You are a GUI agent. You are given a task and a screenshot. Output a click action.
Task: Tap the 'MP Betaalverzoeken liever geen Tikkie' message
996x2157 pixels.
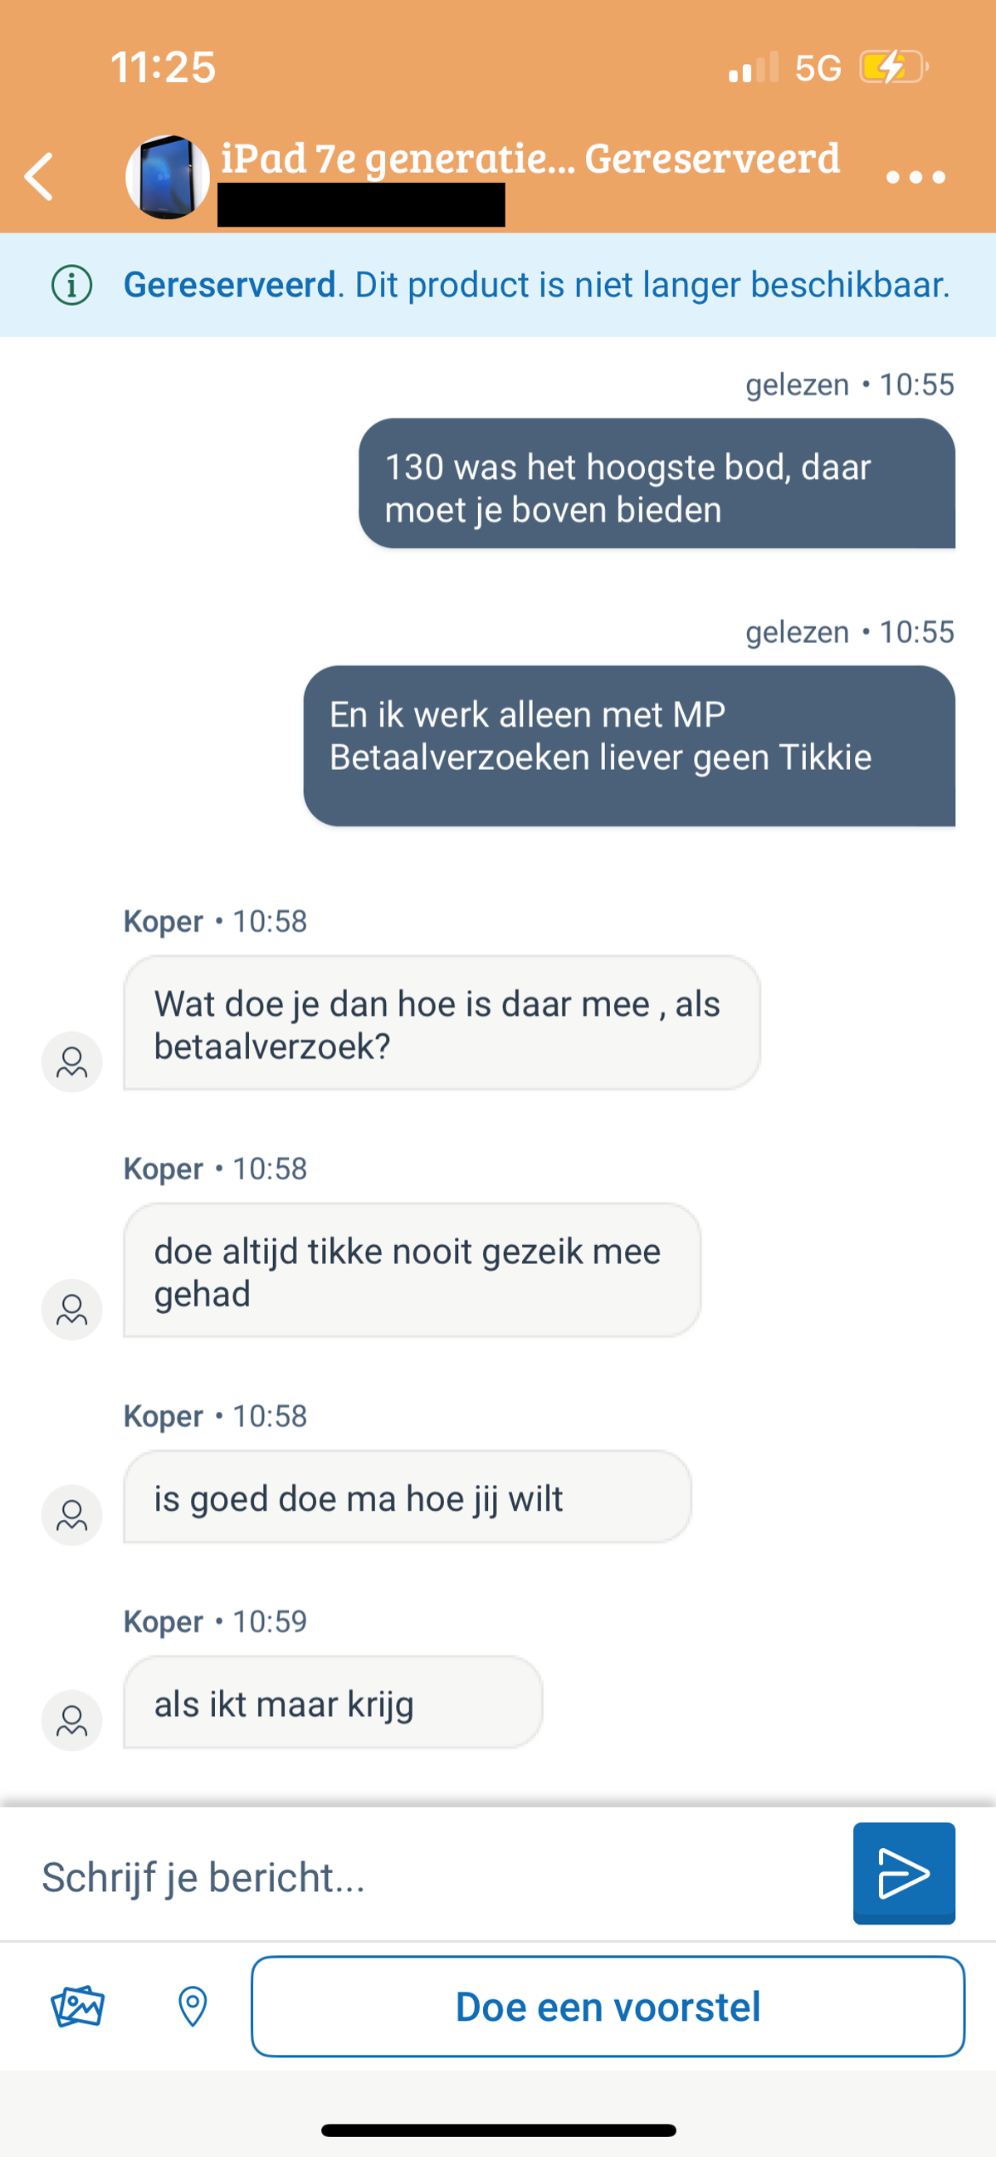(x=628, y=745)
